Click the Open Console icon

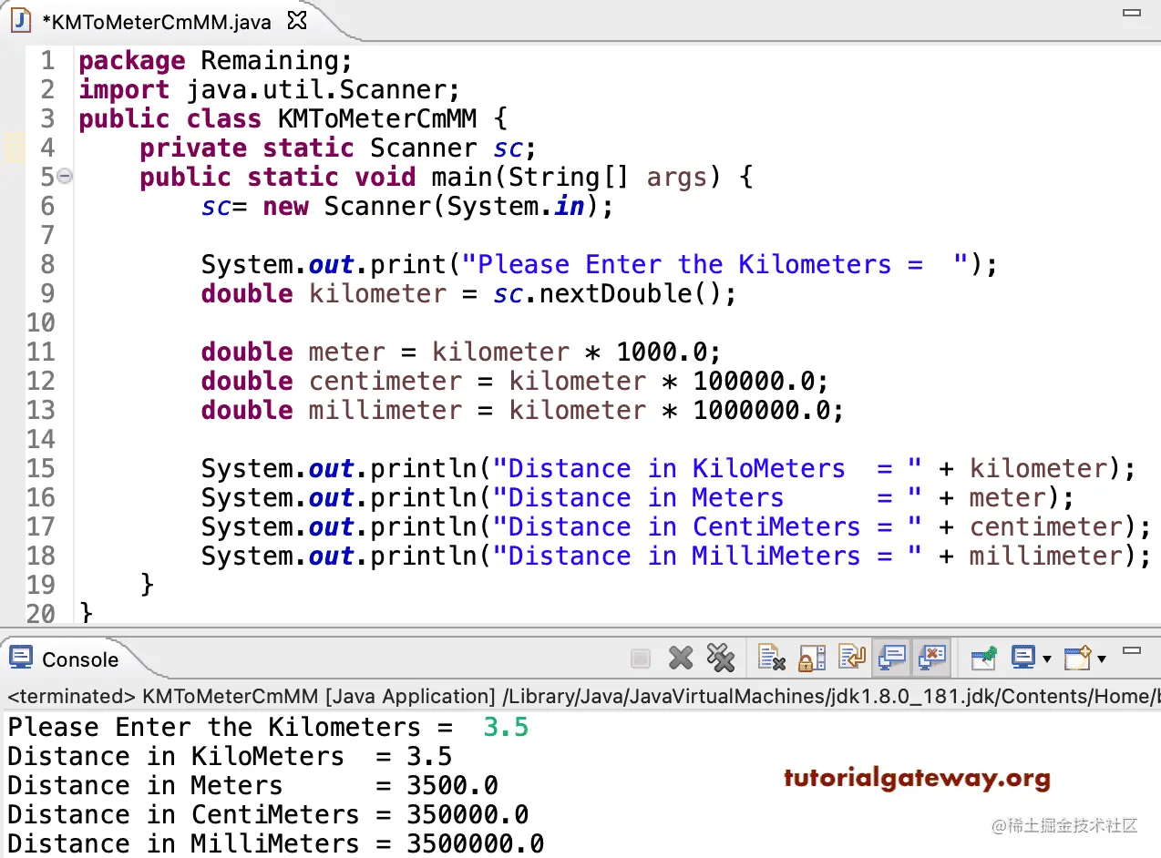coord(1078,658)
